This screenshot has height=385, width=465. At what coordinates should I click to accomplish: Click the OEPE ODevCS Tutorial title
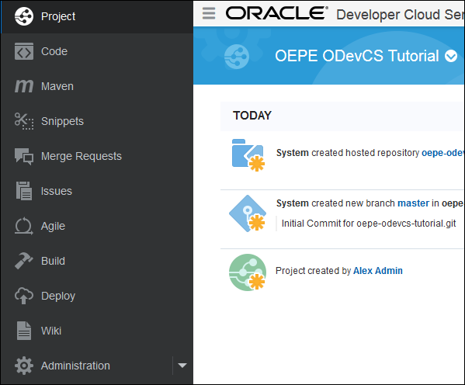coord(357,56)
